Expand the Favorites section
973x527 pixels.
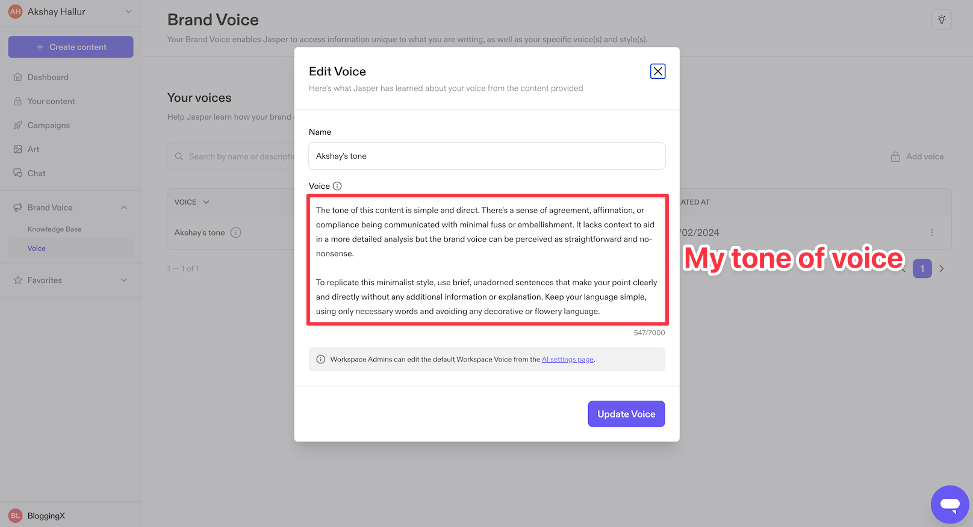(x=123, y=280)
